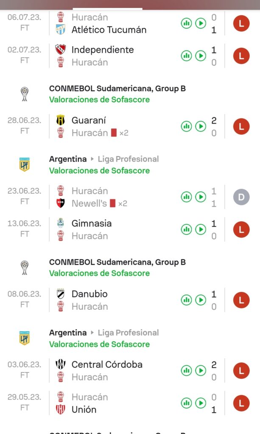Play highlights for Huracán vs Newell's
The image size is (260, 434).
[201, 197]
